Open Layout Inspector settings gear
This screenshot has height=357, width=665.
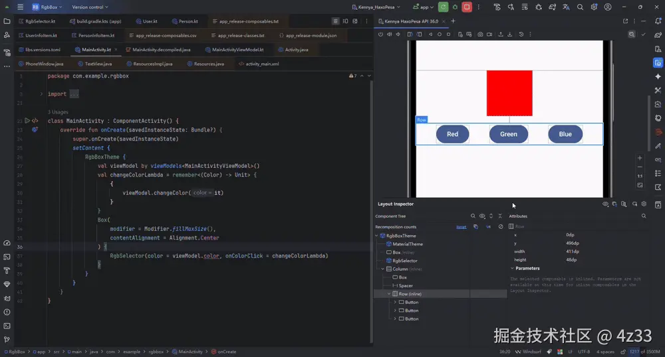pyautogui.click(x=644, y=204)
